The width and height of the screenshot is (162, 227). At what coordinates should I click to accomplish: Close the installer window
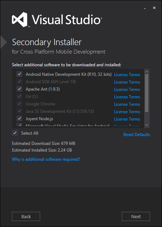click(x=154, y=8)
